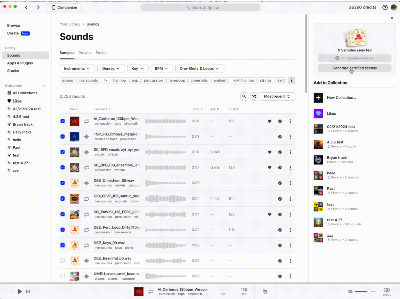Copy the playing sample with the clipboard icon
Image resolution: width=400 pixels, height=299 pixels.
coord(265,291)
